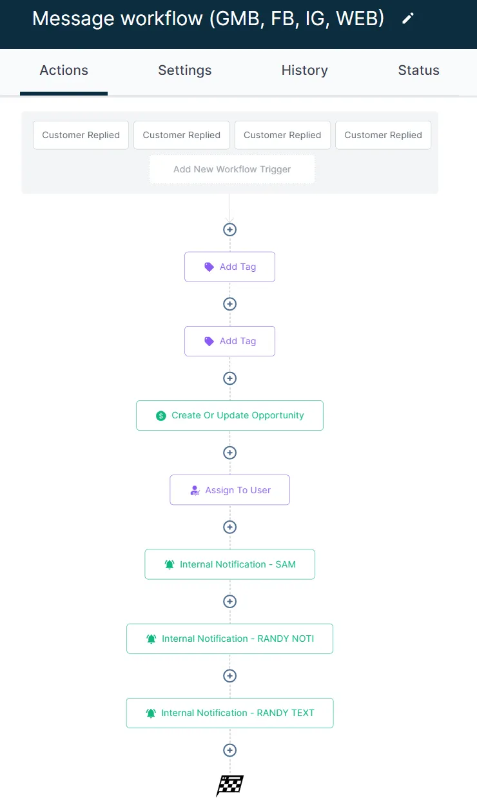Open the History tab
The width and height of the screenshot is (477, 798).
[x=304, y=70]
